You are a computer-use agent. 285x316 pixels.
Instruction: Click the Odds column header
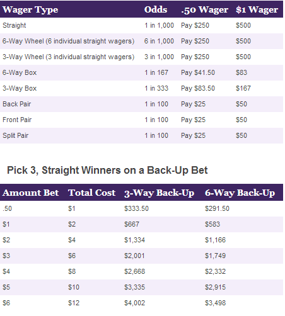pos(156,9)
